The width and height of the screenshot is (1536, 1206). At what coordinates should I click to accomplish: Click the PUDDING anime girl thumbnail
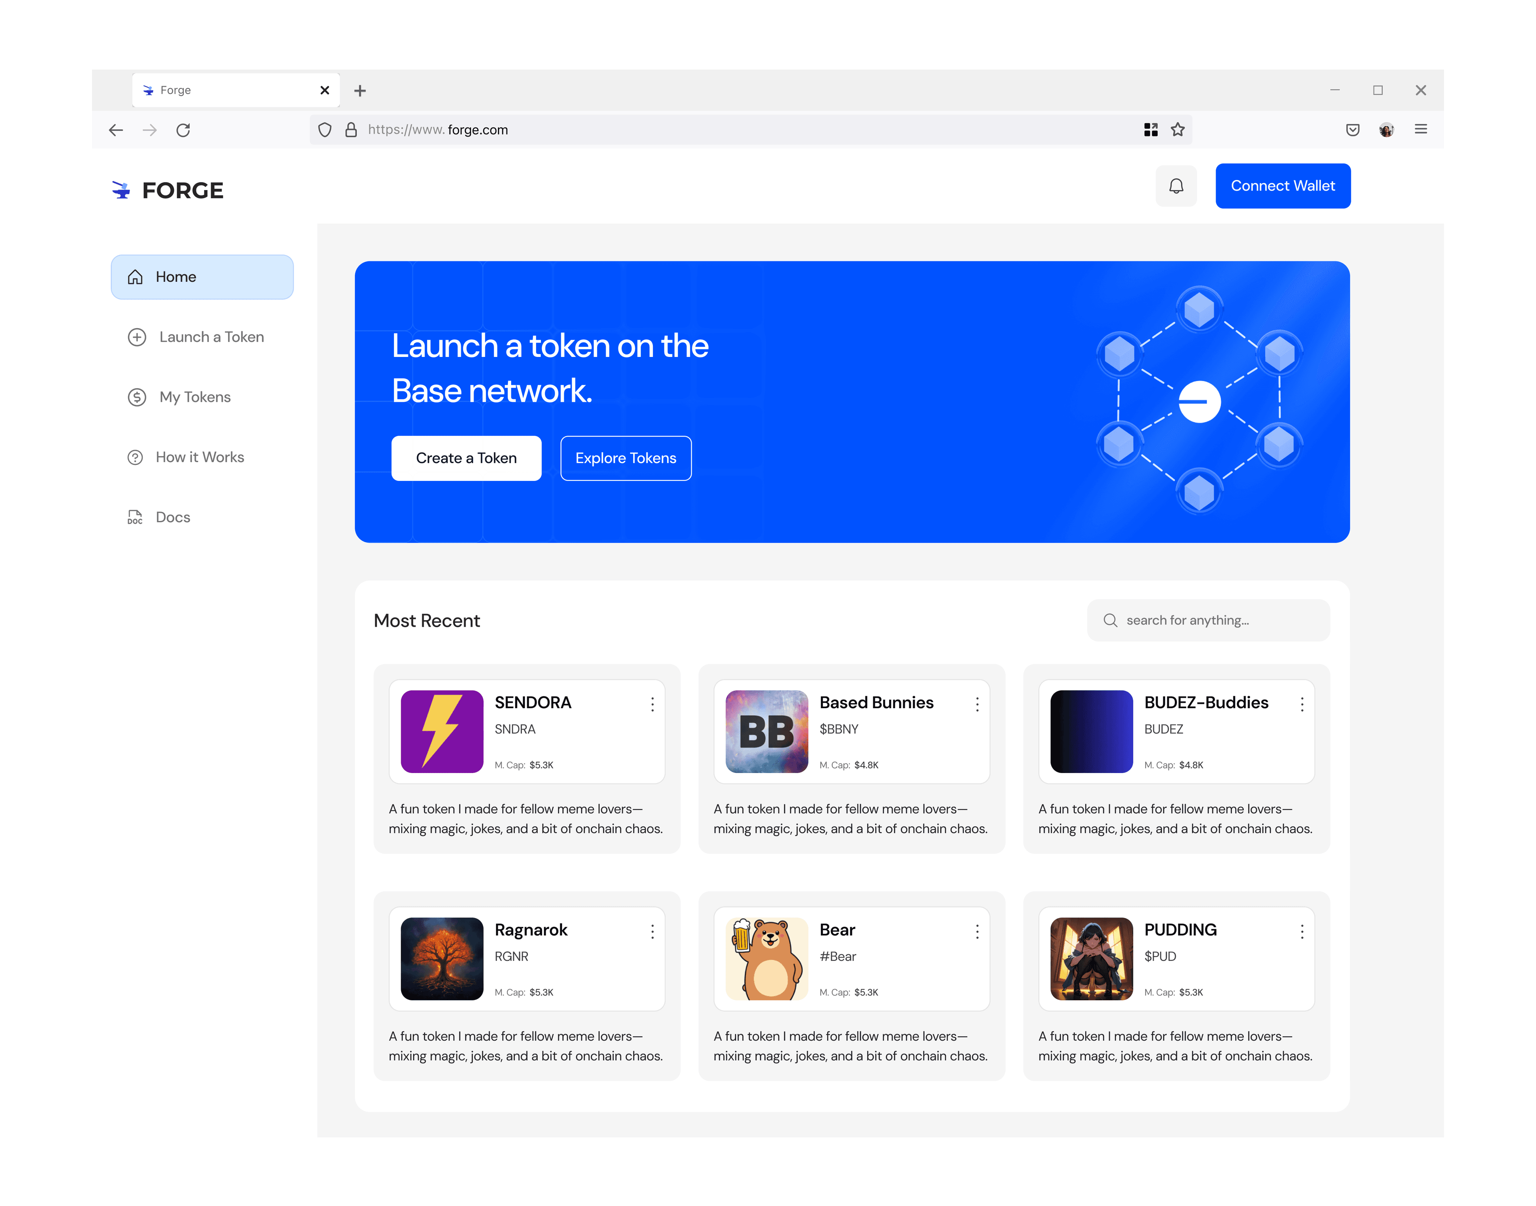1091,959
